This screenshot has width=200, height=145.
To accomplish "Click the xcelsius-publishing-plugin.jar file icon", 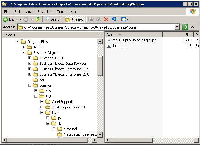I will 109,40.
